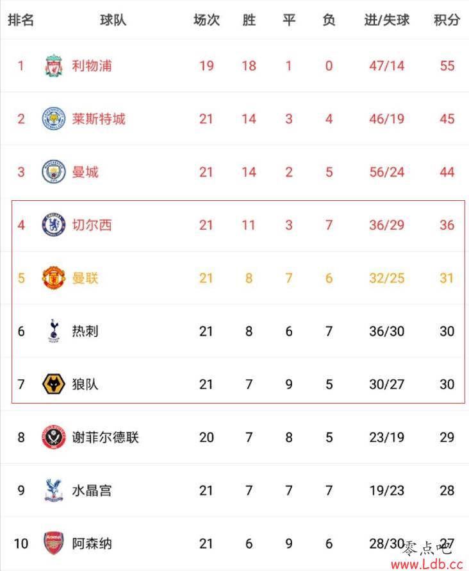Select the 场次 matches column header
This screenshot has height=571, width=469.
click(x=206, y=20)
